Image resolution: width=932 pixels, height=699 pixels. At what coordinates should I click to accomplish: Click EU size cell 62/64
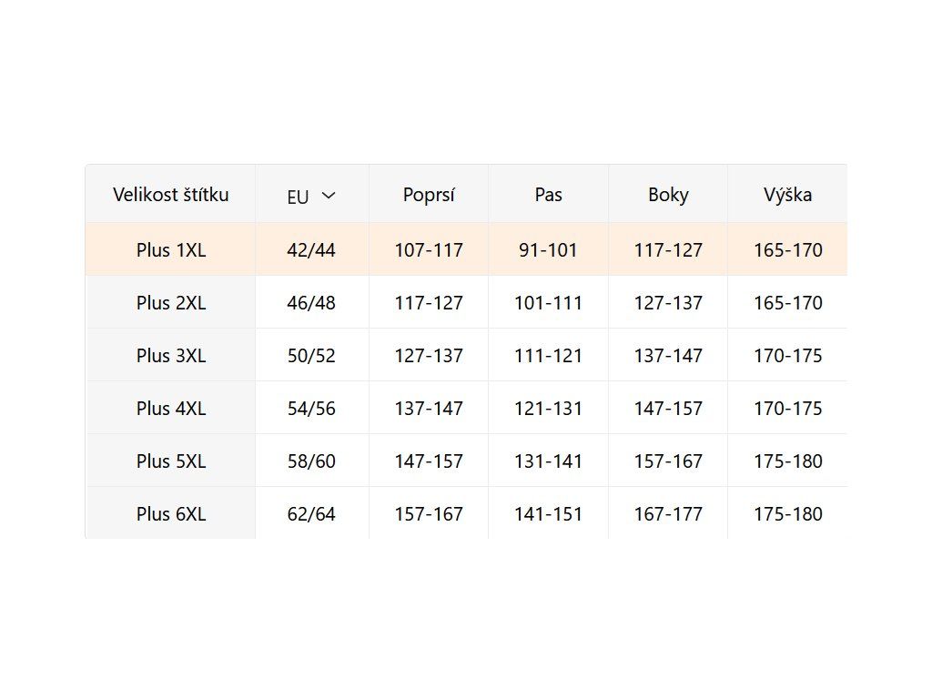311,514
